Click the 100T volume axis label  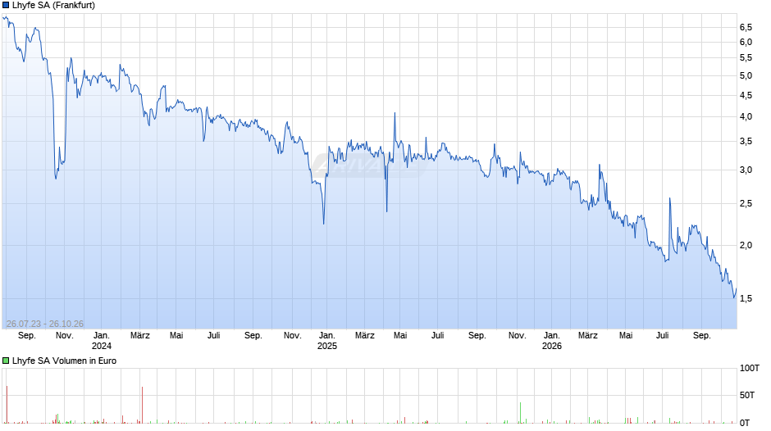pyautogui.click(x=750, y=368)
